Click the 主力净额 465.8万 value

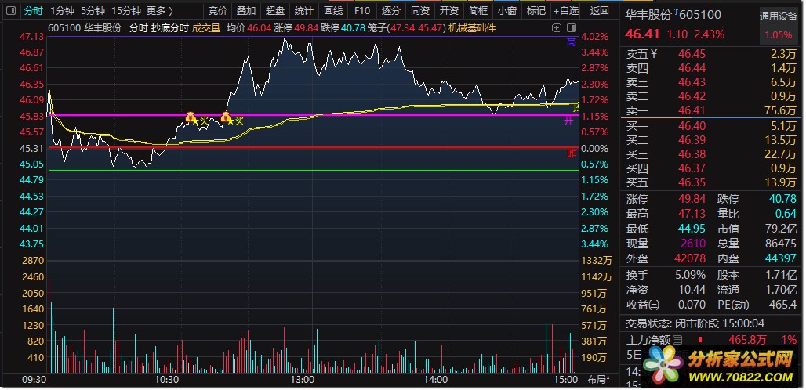pos(747,340)
